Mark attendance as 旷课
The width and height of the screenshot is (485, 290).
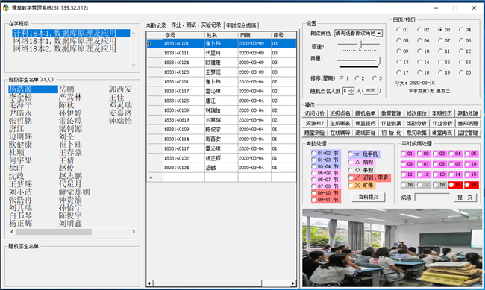pyautogui.click(x=351, y=185)
